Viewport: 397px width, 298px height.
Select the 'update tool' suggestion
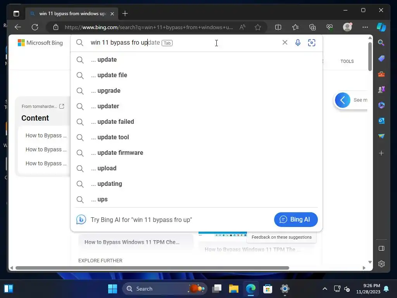[x=197, y=137]
